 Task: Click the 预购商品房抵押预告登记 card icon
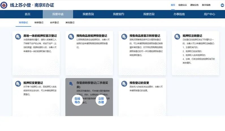[71, 37]
